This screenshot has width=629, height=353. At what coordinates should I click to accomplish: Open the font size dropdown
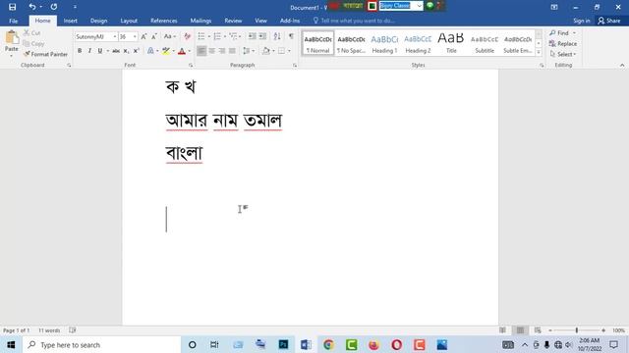pyautogui.click(x=135, y=36)
